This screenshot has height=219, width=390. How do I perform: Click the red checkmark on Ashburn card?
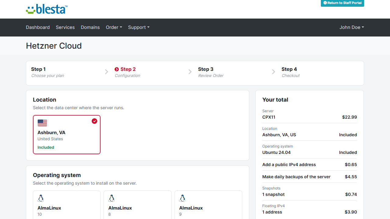[x=94, y=121]
